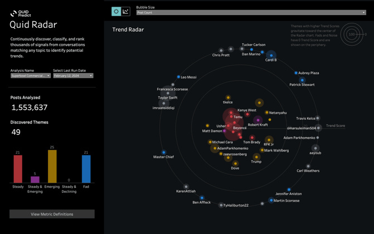Click the Tucker Carlson label
Screen dimensions: 374x234
(254, 45)
